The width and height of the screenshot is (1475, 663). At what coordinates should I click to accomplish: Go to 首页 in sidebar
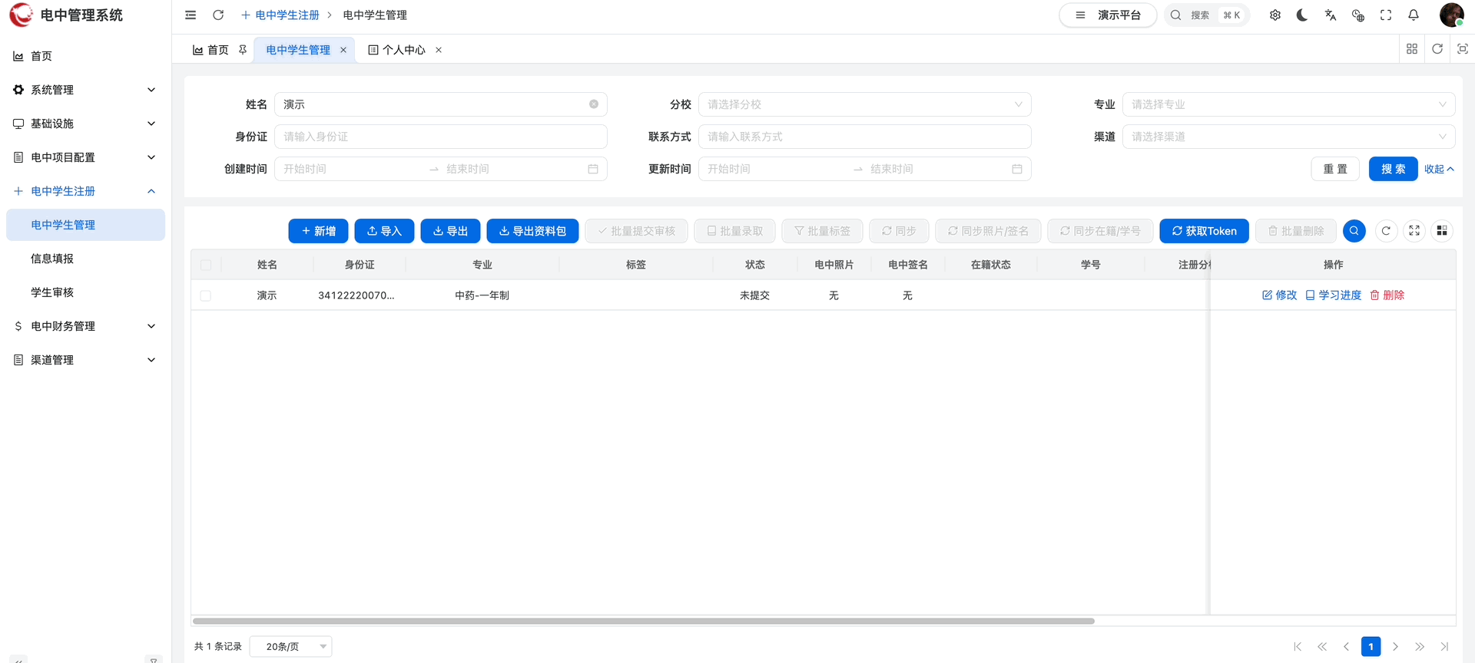85,56
